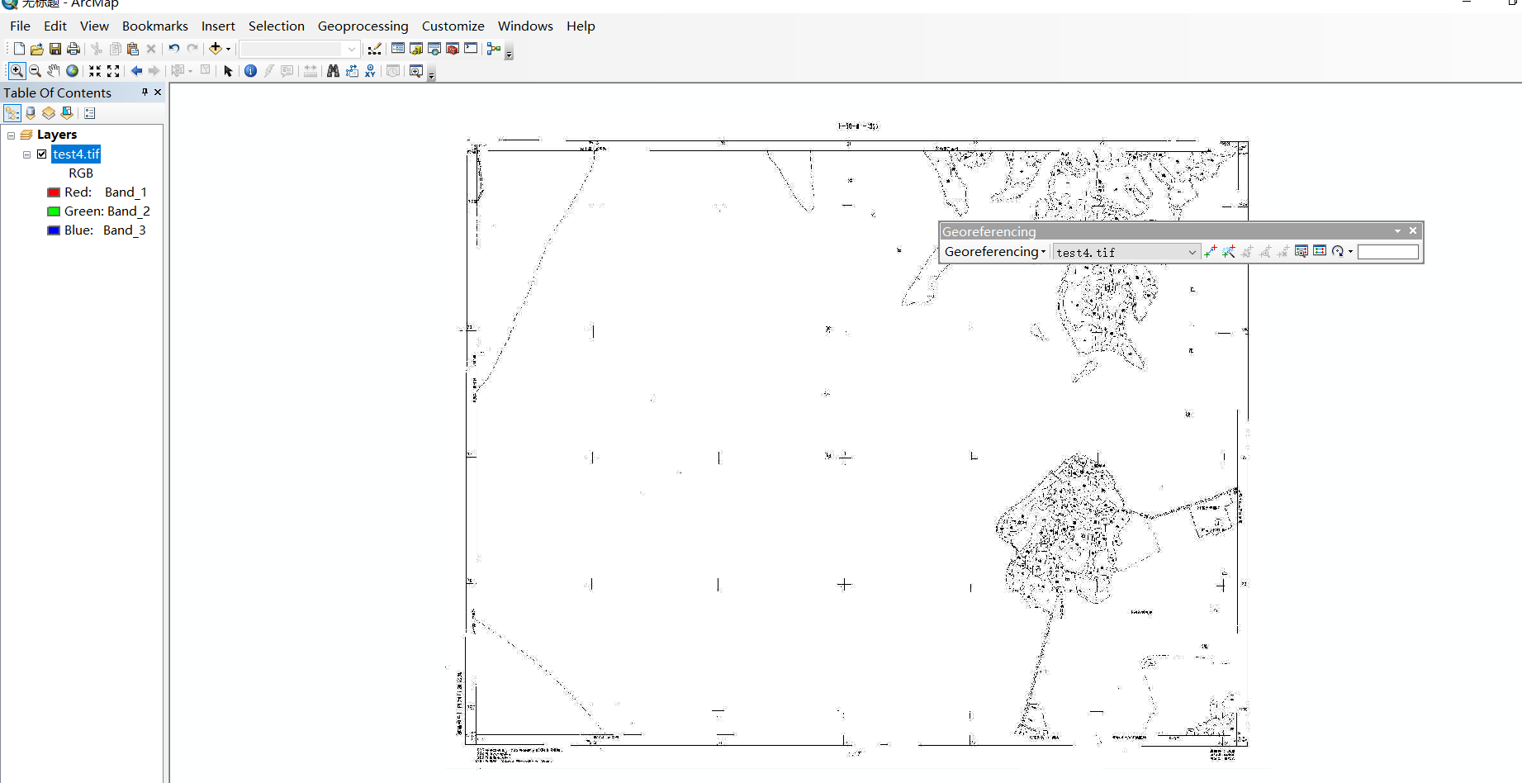Viewport: 1522px width, 783px height.
Task: Select the Add Control Points tool on Georeferencing toolbar
Action: pos(1210,251)
